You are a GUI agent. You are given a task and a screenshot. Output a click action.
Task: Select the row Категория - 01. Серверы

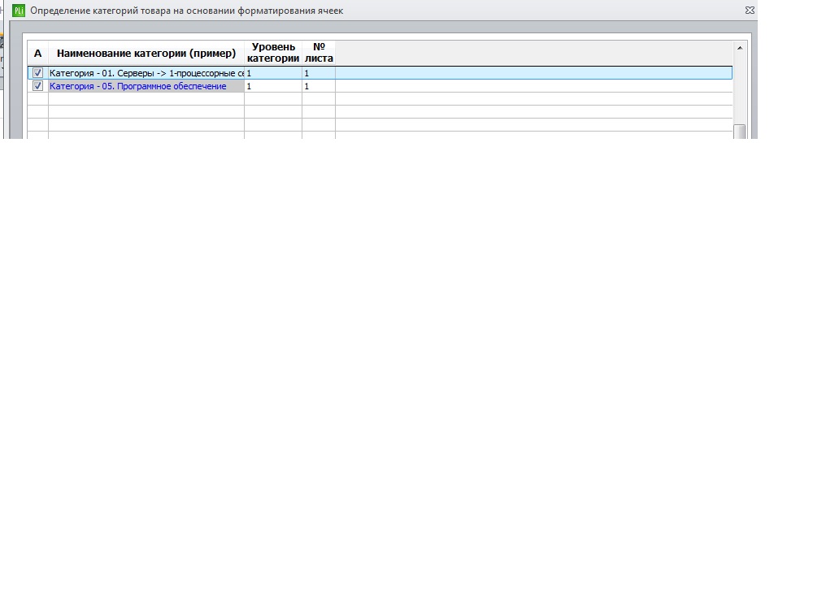(380, 73)
